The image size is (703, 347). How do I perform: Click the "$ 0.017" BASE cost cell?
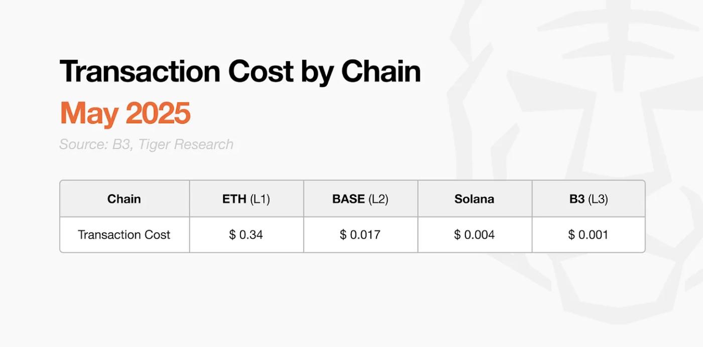(360, 235)
